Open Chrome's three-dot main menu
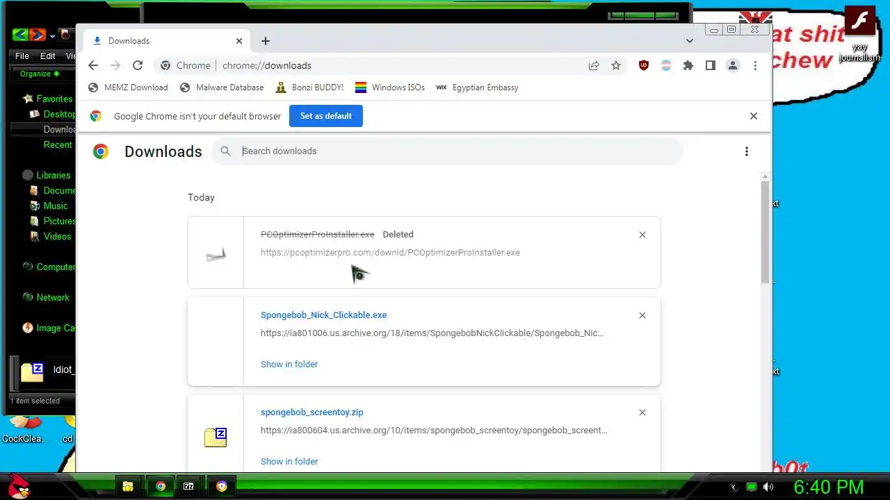The height and width of the screenshot is (500, 890). point(755,65)
